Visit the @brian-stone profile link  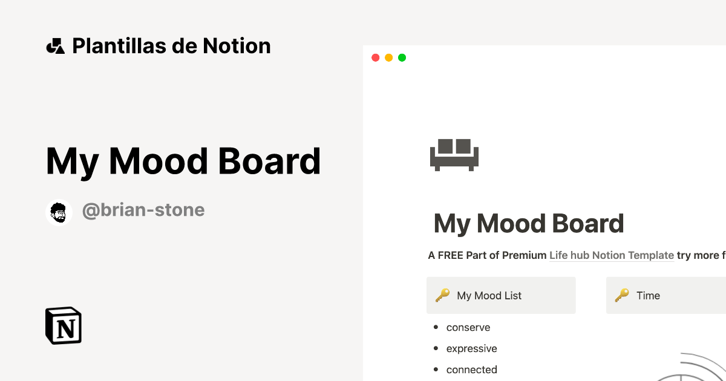[143, 210]
